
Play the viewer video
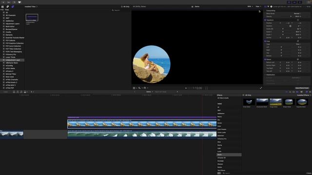point(186,88)
